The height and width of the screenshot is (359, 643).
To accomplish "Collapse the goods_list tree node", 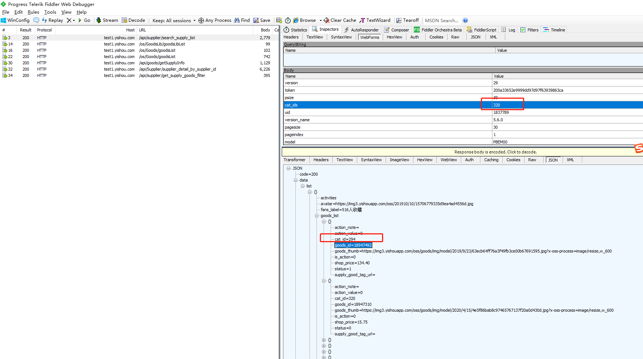I will (317, 216).
